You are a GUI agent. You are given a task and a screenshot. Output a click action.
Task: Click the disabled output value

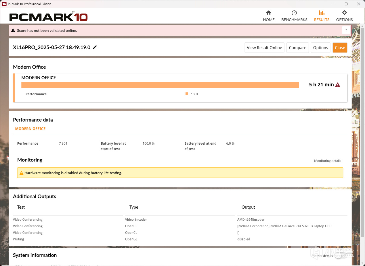pyautogui.click(x=244, y=239)
